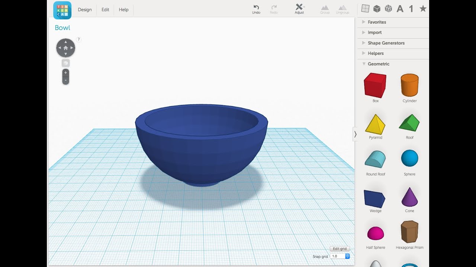Click the home view button
Screen dimensions: 476x267
click(66, 48)
